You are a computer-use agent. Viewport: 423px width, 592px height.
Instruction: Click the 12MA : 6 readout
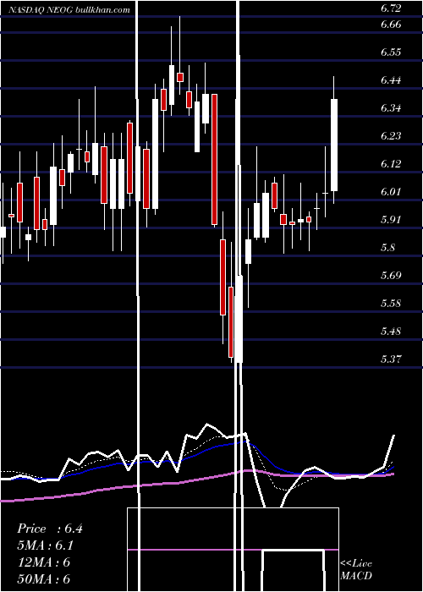[x=44, y=562]
